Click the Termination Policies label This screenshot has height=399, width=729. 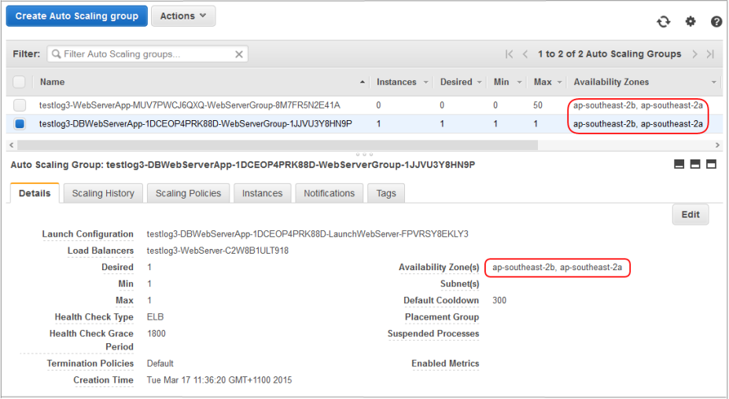(90, 364)
